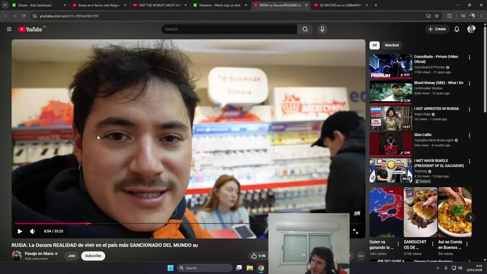The height and width of the screenshot is (274, 487).
Task: Switch to Pelukeiro Watch clips tab
Action: (220, 5)
